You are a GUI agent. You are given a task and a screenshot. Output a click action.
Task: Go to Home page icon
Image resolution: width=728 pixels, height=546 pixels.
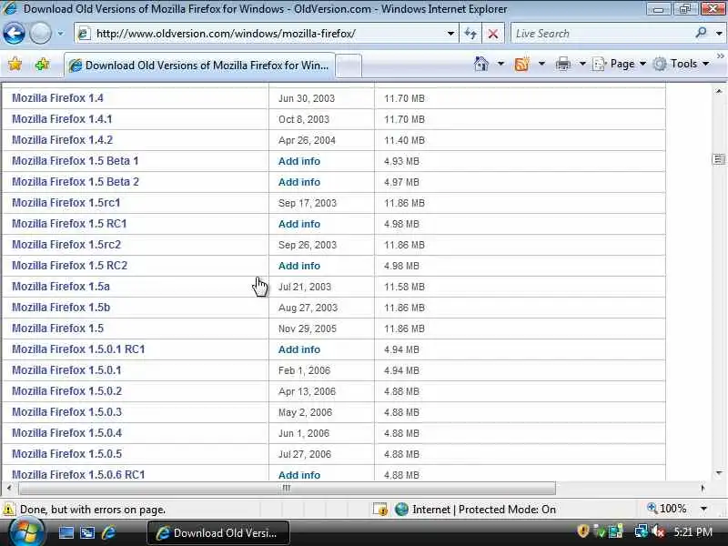(x=481, y=64)
